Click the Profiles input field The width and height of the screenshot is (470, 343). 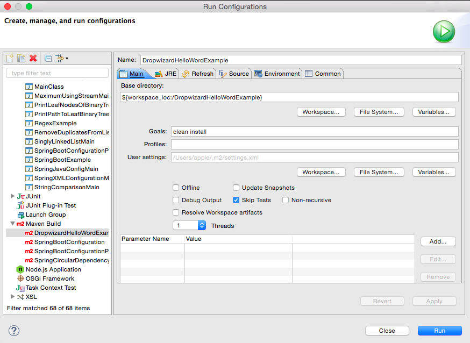315,145
